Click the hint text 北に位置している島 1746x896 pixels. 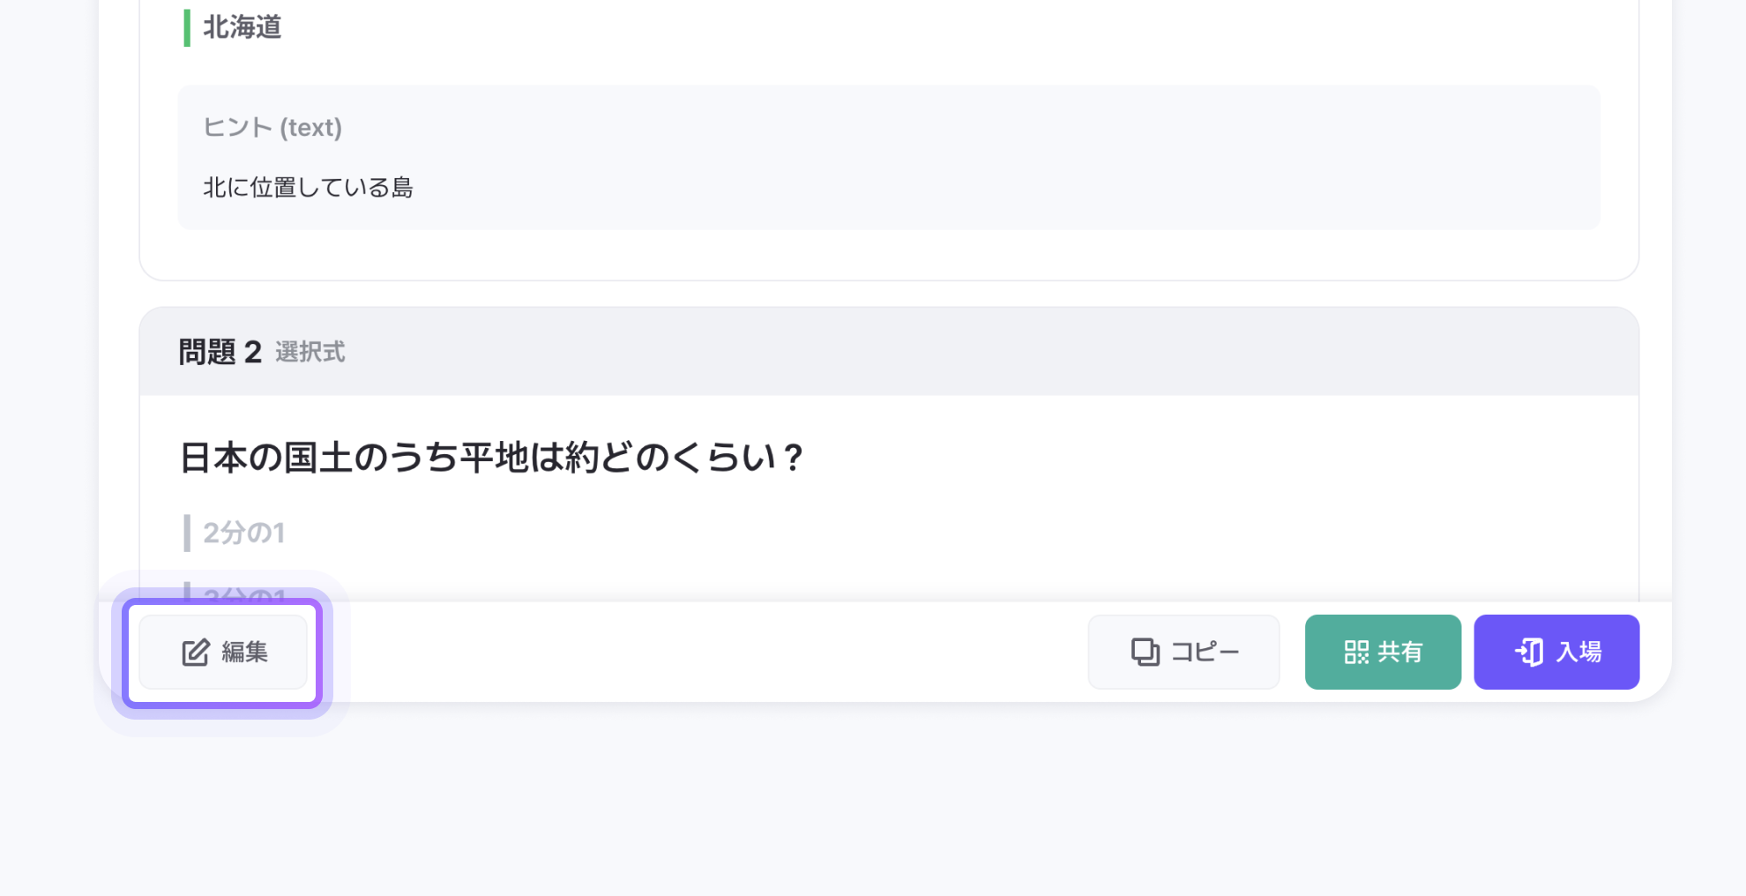tap(309, 188)
